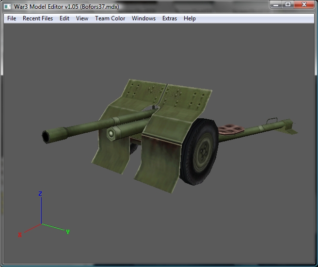This screenshot has width=318, height=267.
Task: Maximize the Model Editor window
Action: pos(288,5)
